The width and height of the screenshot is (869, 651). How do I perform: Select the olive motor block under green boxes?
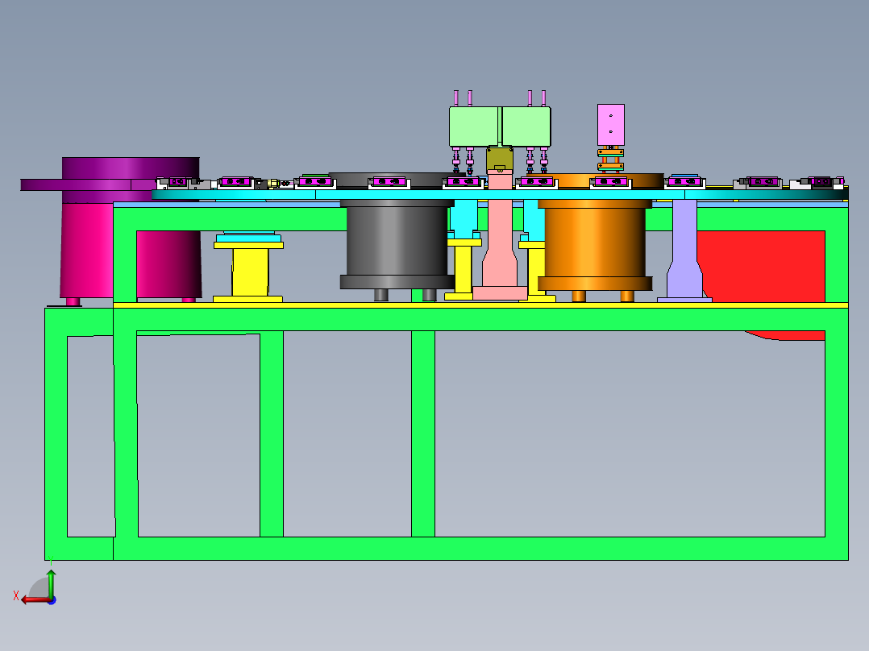tap(499, 160)
